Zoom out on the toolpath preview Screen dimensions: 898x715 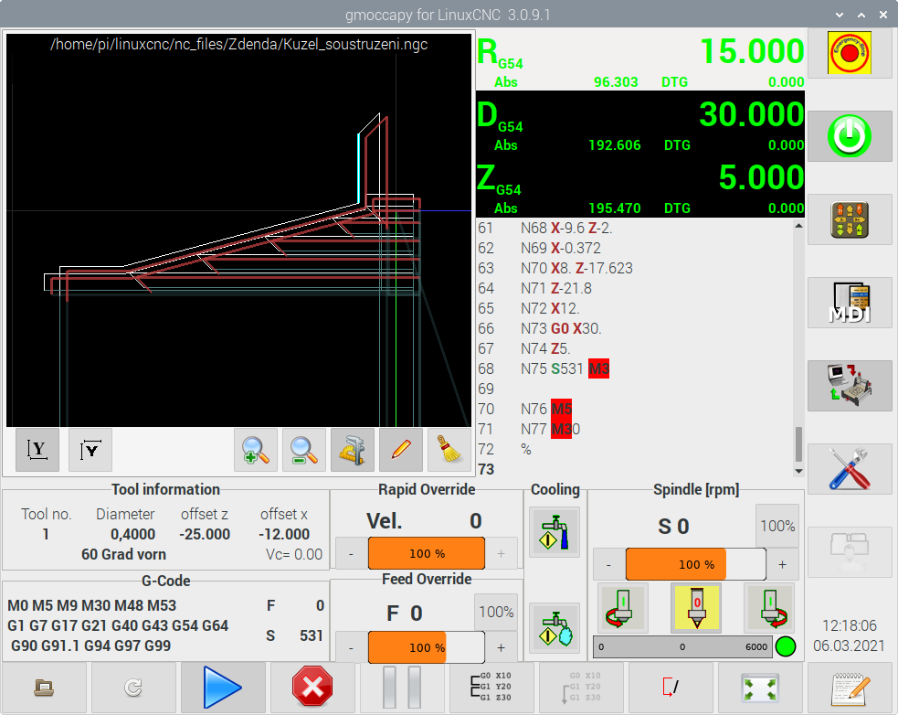[x=303, y=450]
